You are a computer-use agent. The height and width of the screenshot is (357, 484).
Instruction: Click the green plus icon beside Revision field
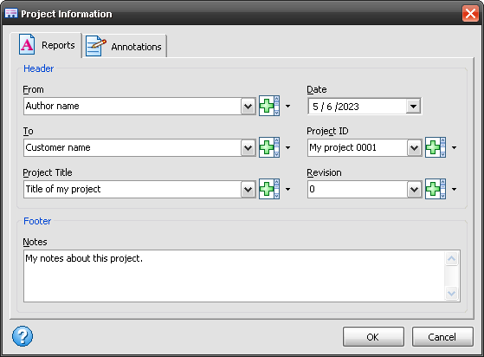coord(436,189)
